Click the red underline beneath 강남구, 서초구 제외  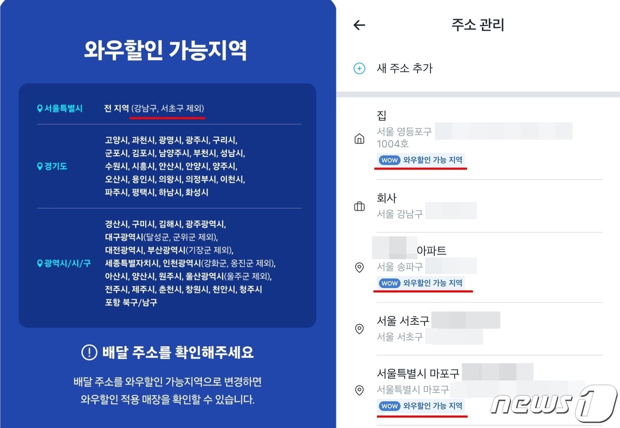pos(168,118)
